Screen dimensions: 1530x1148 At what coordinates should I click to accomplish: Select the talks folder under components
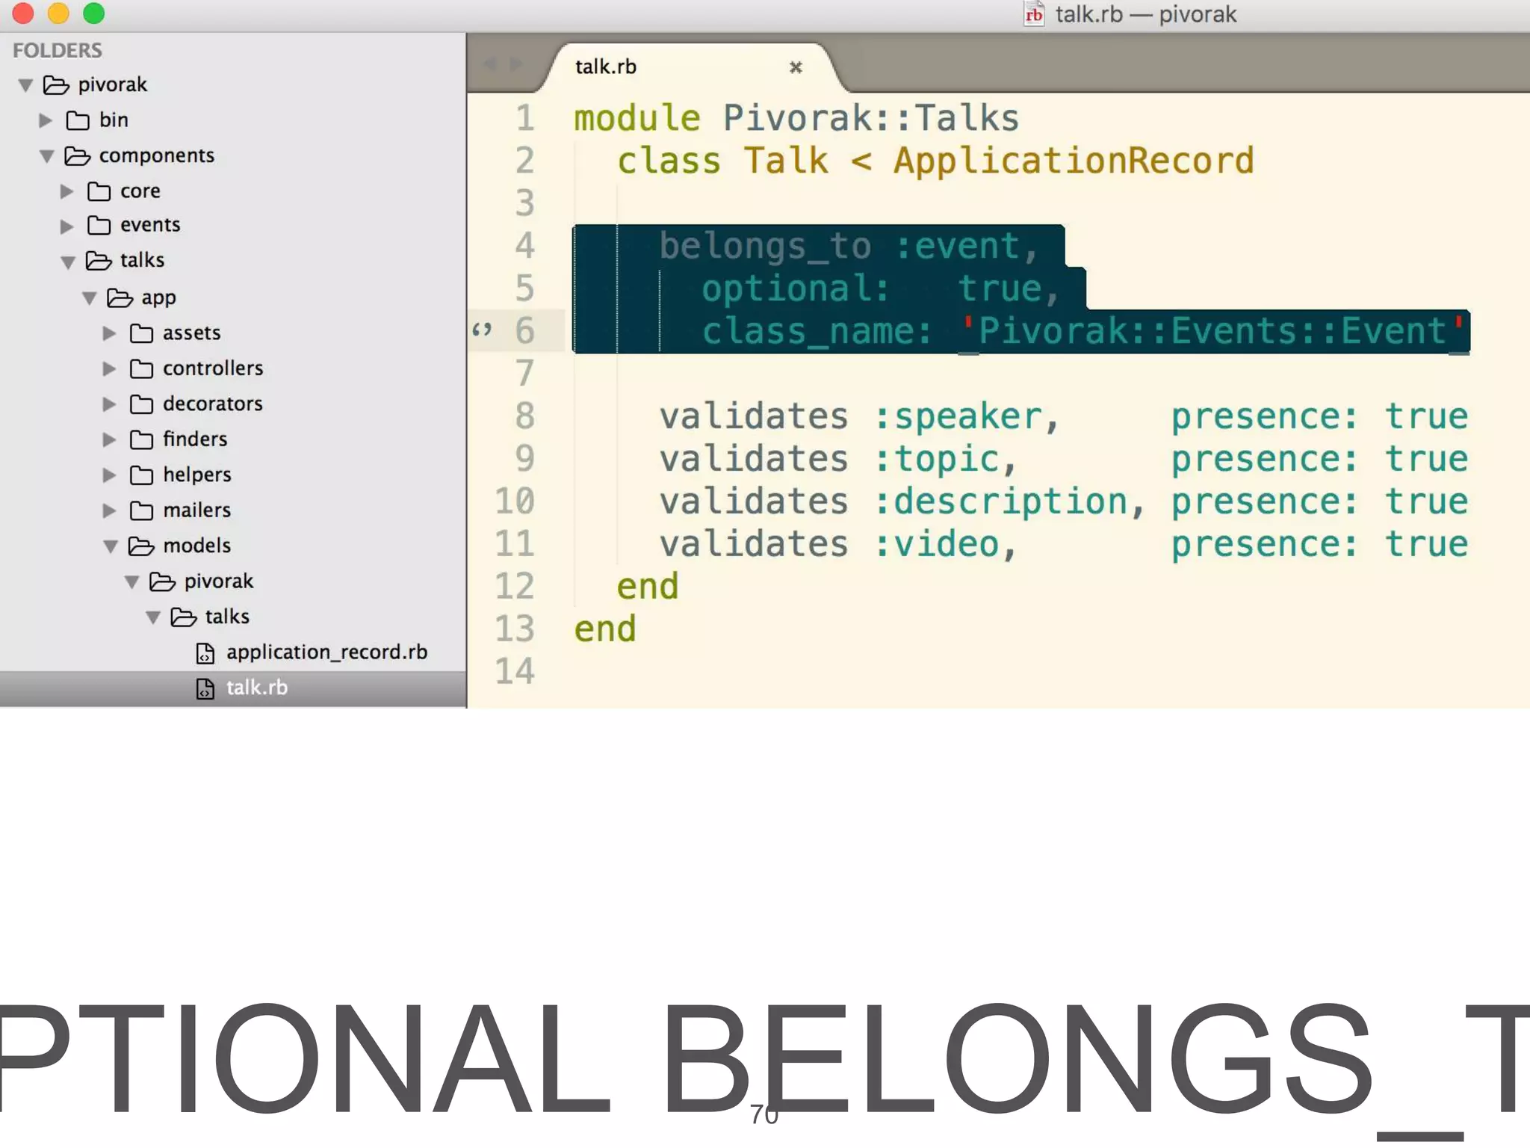click(x=142, y=260)
